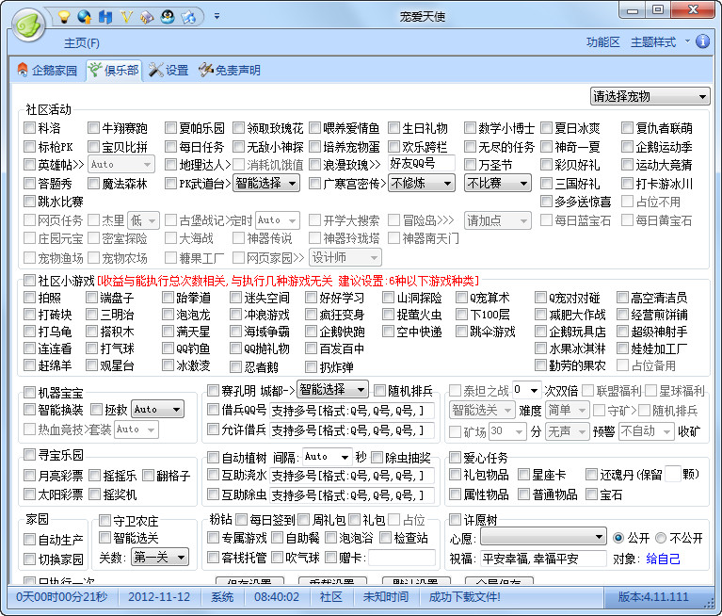Open the 免责声明 tab

pyautogui.click(x=231, y=70)
